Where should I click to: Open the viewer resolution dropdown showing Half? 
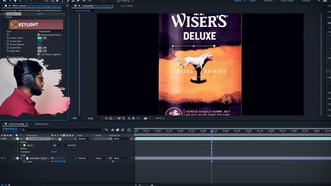pos(95,118)
